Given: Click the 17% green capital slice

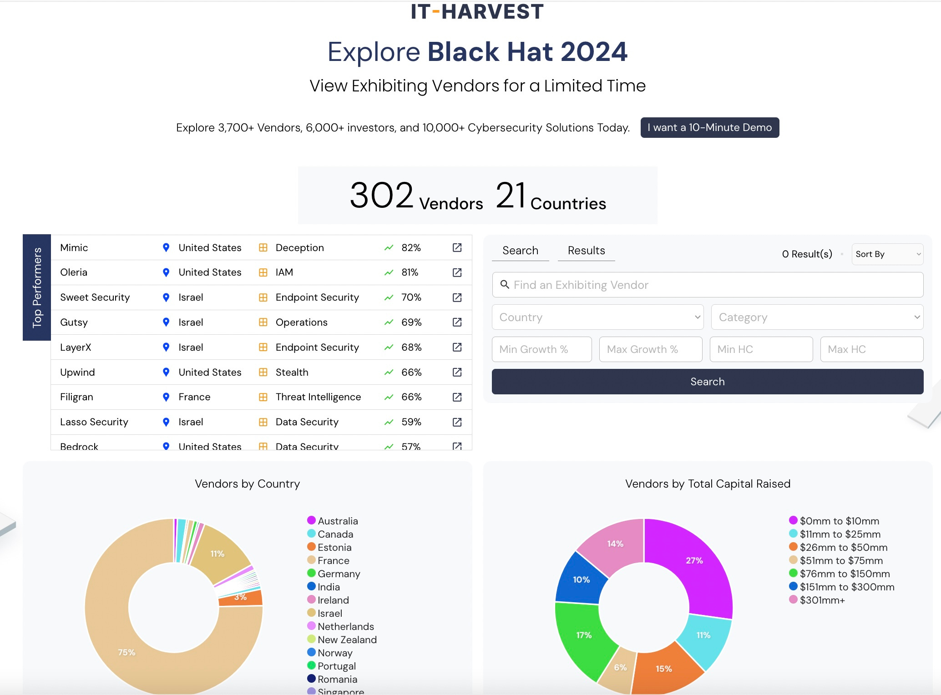Looking at the screenshot, I should (x=584, y=635).
